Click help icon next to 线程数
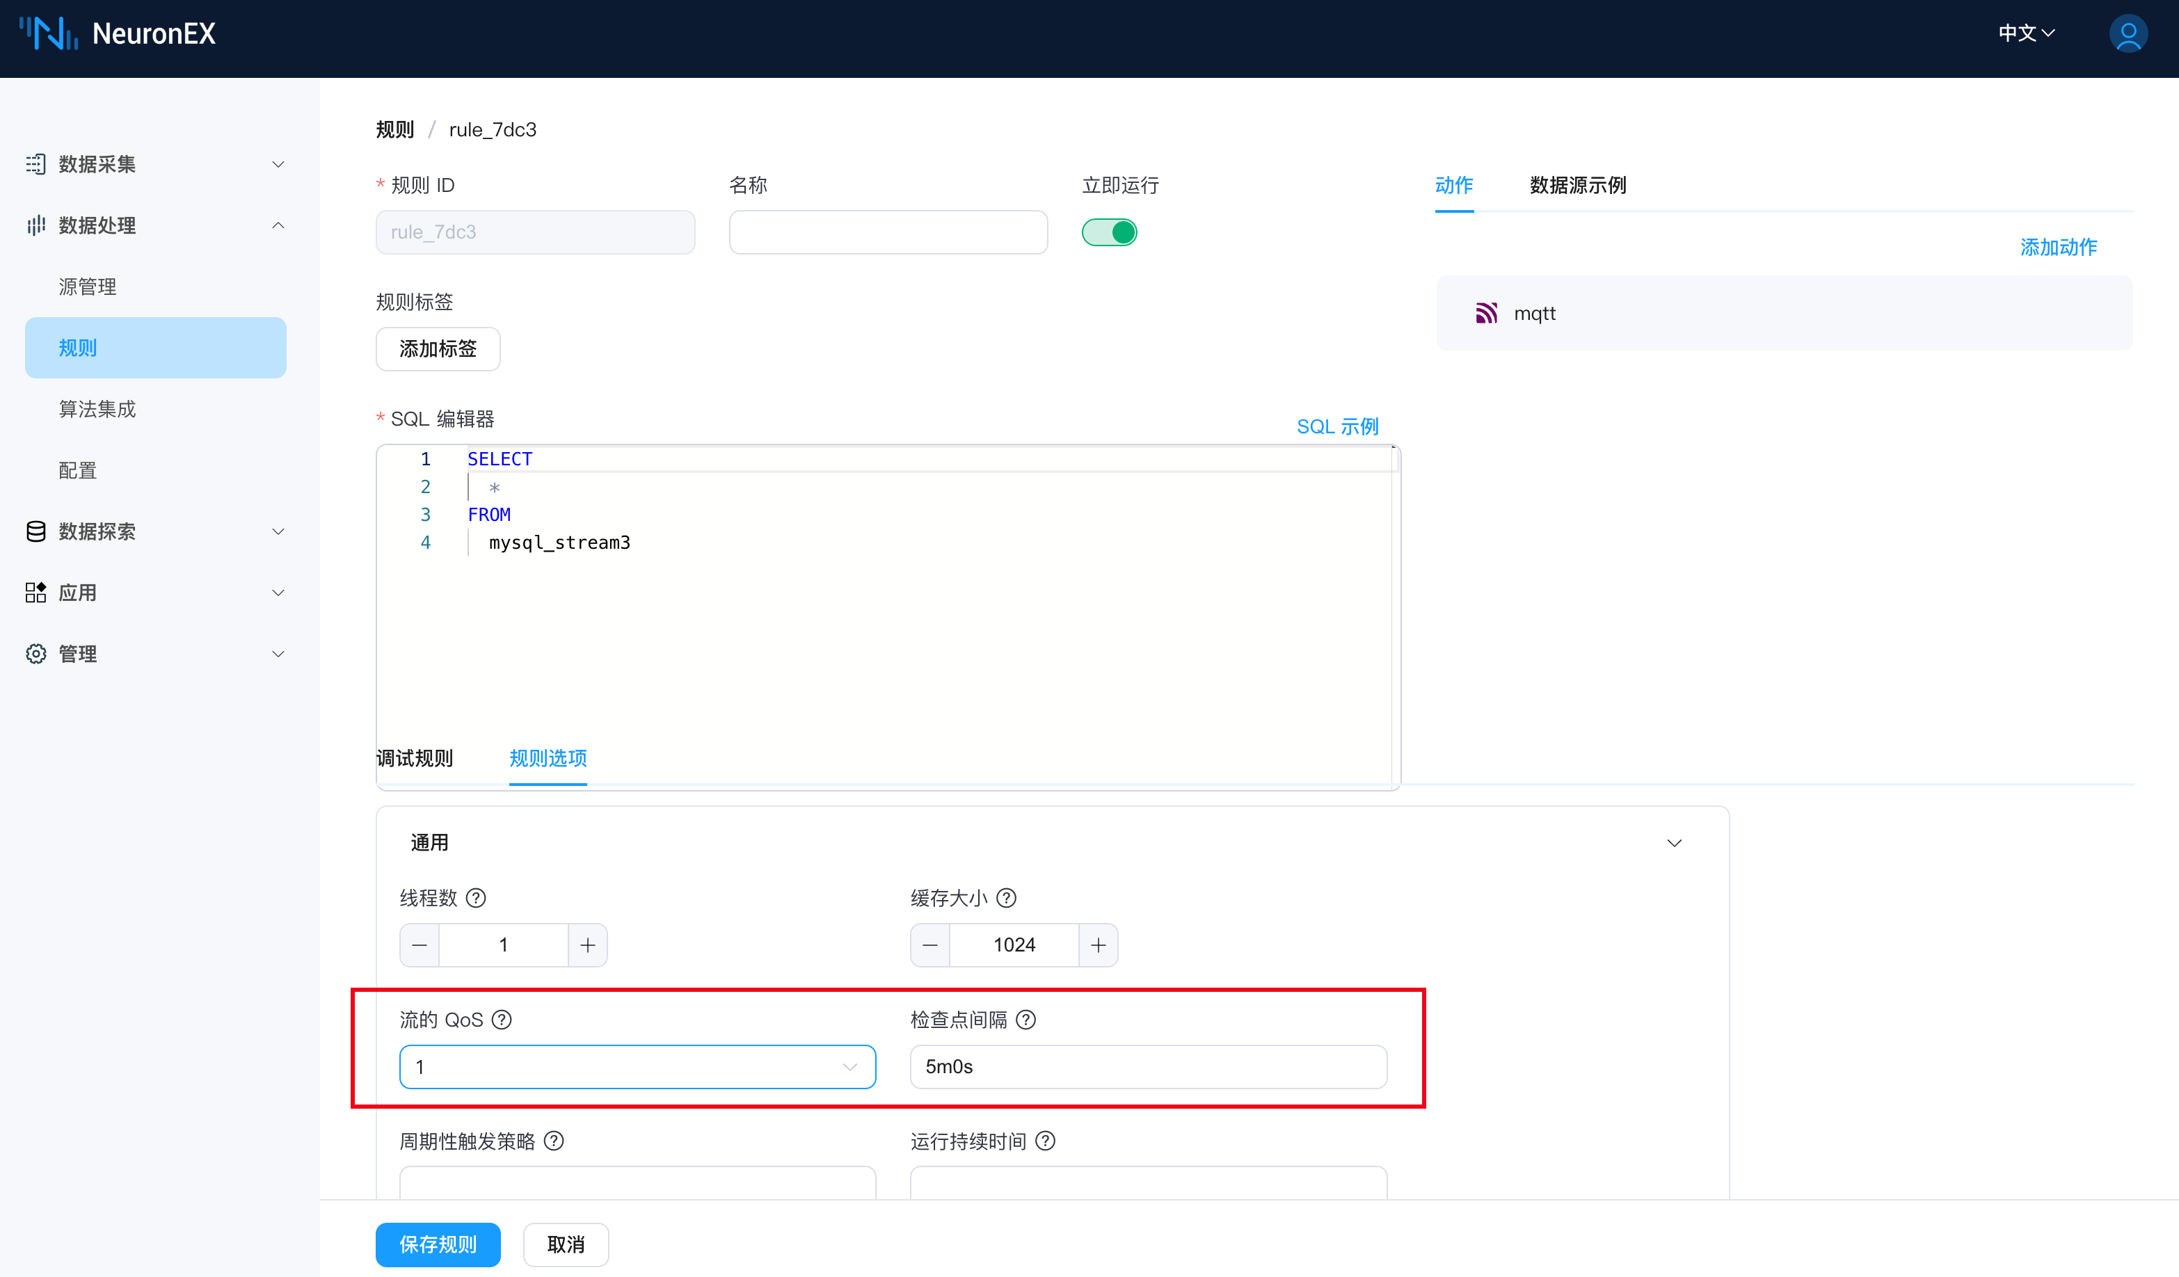Viewport: 2179px width, 1277px height. 476,899
